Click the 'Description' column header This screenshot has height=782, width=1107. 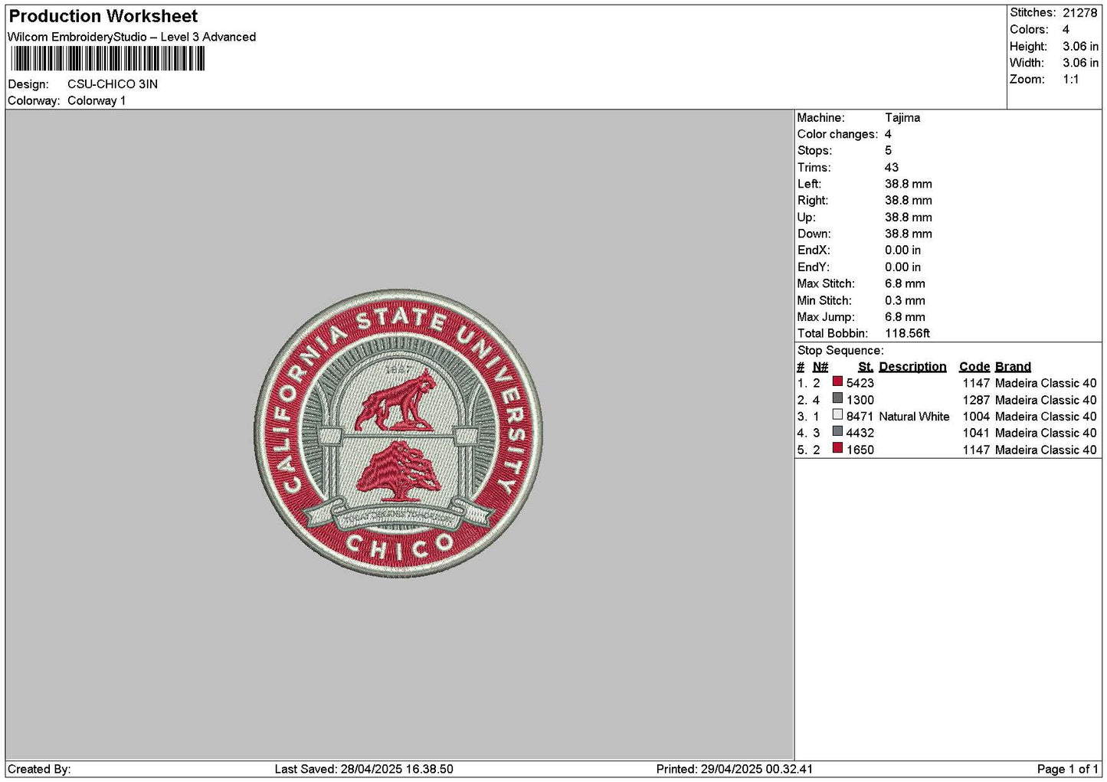coord(912,367)
